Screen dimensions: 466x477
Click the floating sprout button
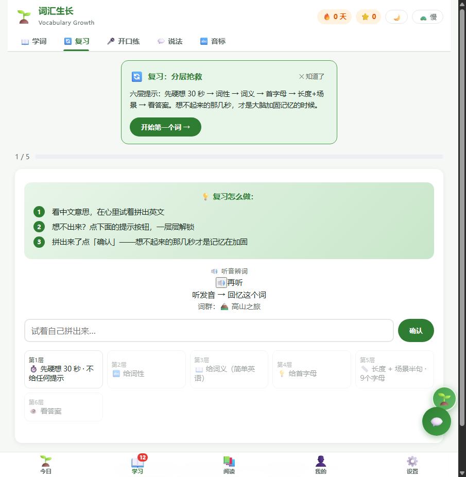coord(444,399)
